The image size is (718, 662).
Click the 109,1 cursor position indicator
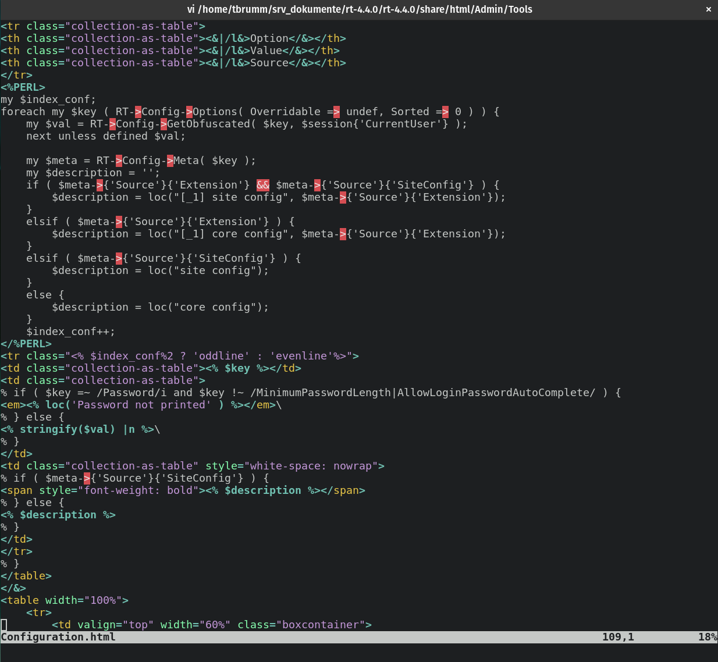click(618, 637)
